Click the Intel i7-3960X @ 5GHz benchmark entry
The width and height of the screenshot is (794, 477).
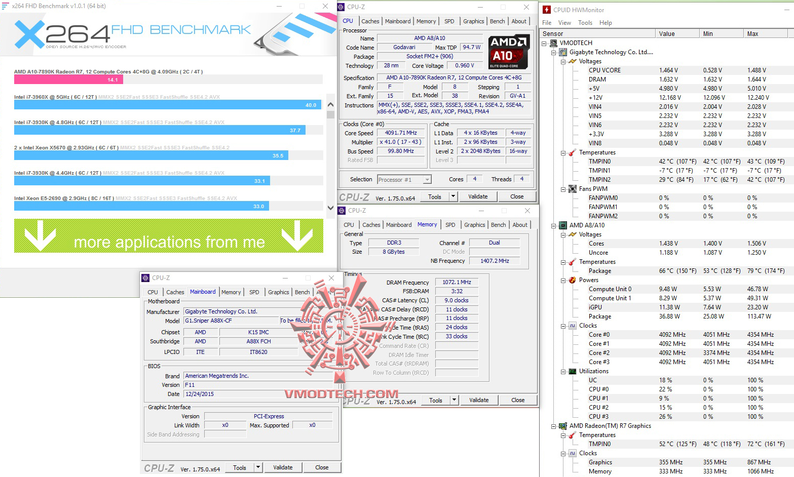[168, 102]
